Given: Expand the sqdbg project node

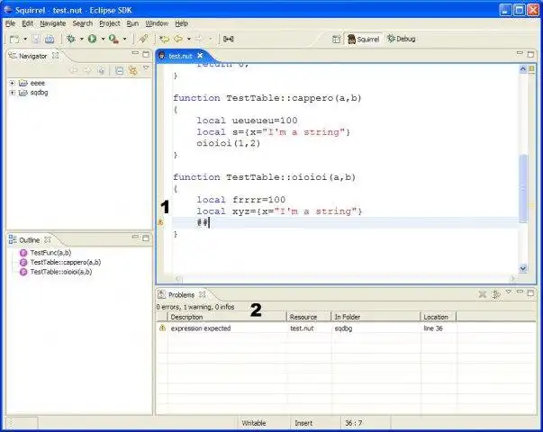Looking at the screenshot, I should pos(12,93).
